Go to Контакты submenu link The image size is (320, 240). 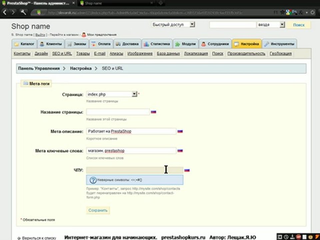point(22,53)
